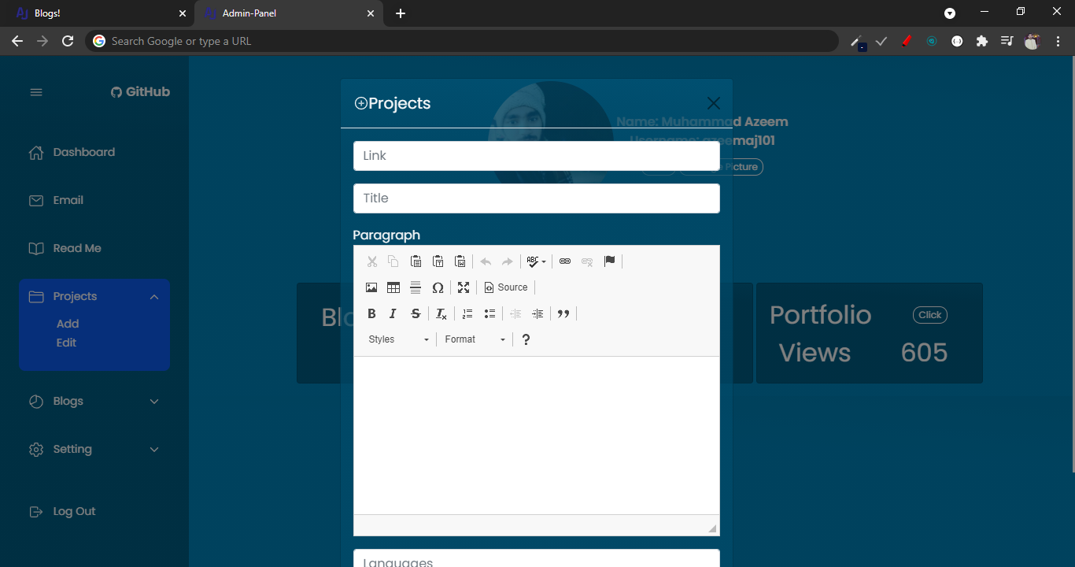Click the Copy icon in editor toolbar
This screenshot has height=567, width=1075.
[393, 261]
